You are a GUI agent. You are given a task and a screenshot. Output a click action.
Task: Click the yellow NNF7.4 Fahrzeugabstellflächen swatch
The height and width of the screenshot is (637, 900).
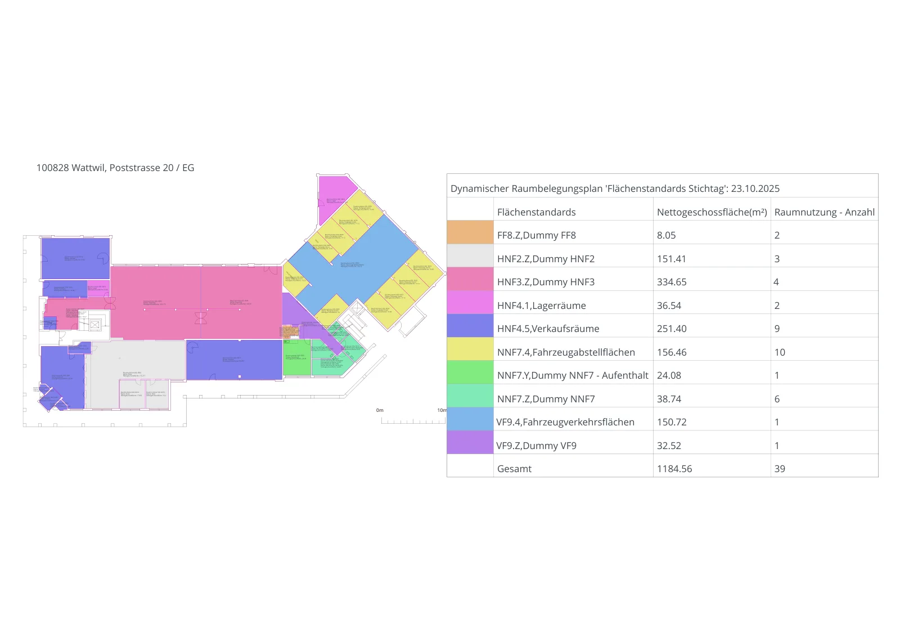pos(470,349)
